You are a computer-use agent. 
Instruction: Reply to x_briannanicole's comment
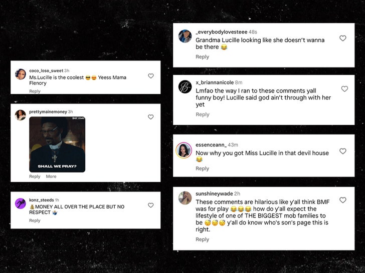pos(202,115)
